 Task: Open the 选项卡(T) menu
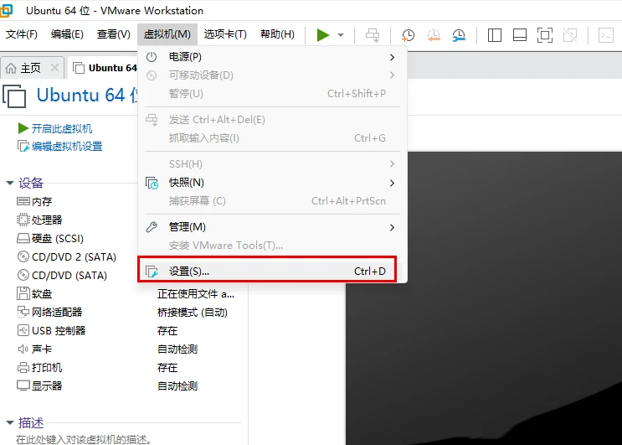click(225, 34)
